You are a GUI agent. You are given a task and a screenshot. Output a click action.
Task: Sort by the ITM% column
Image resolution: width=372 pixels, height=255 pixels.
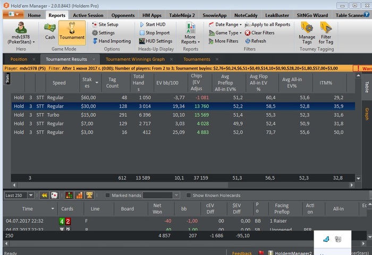(x=325, y=83)
